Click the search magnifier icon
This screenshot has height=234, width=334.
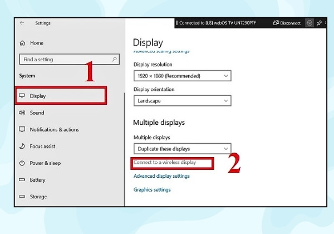click(x=114, y=59)
